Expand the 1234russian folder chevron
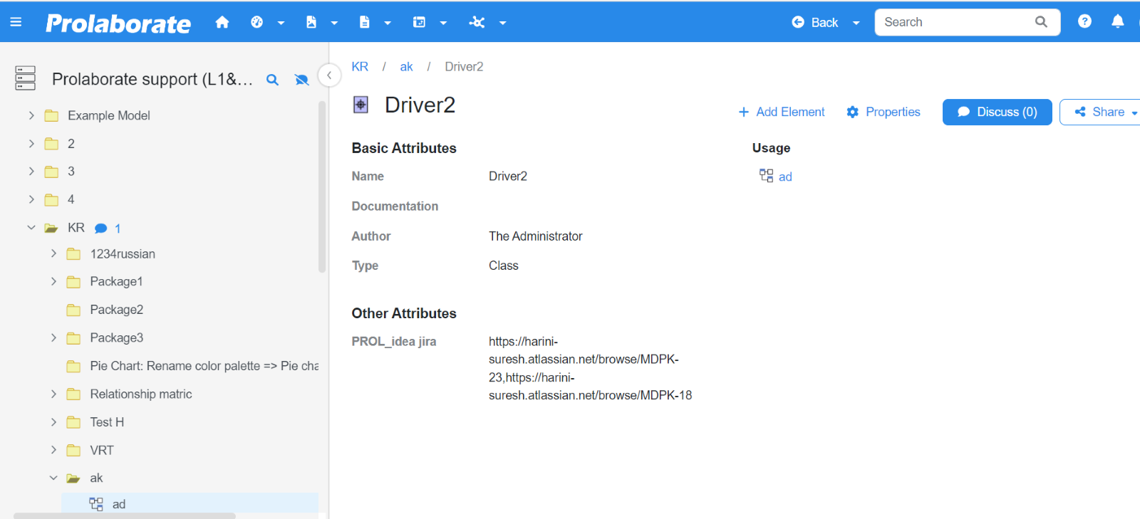 [x=53, y=253]
